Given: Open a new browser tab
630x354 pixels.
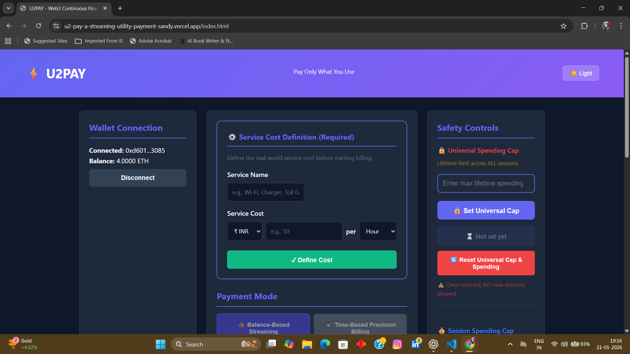Looking at the screenshot, I should [120, 8].
